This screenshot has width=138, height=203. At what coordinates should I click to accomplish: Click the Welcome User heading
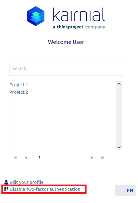(66, 42)
